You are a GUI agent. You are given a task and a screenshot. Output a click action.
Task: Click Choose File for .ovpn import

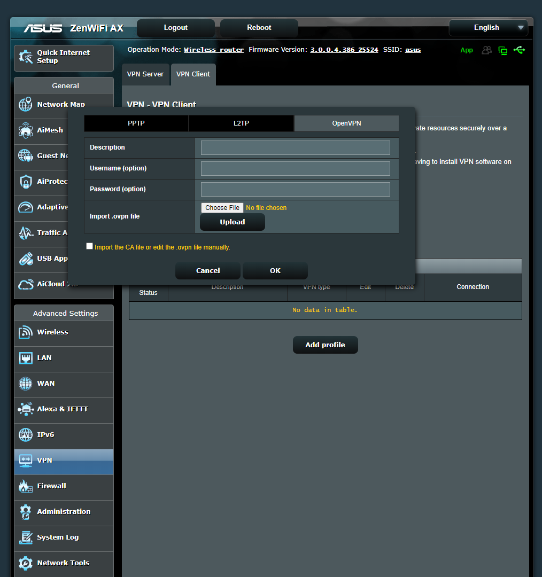(222, 208)
